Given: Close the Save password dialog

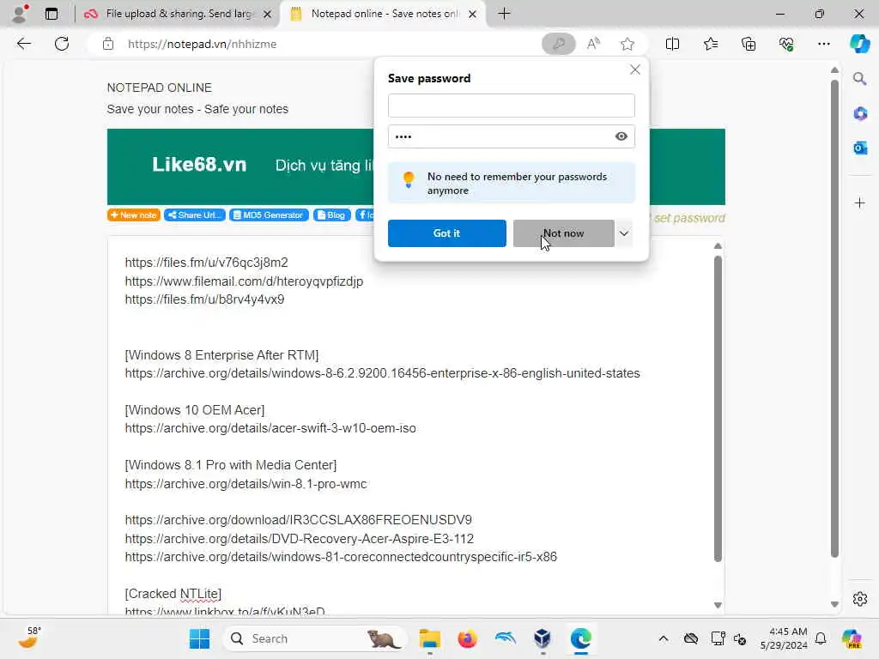Looking at the screenshot, I should [634, 70].
